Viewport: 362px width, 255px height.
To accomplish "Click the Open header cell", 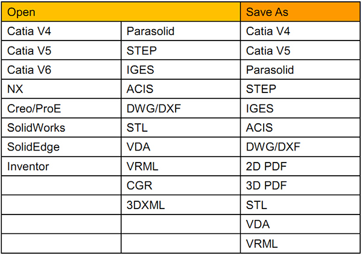I will tap(121, 12).
